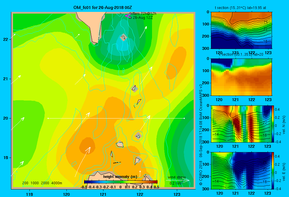Image resolution: width=289 pixels, height=197 pixels.
Task: Click the western endpoint of the white section line
Action: coord(48,118)
